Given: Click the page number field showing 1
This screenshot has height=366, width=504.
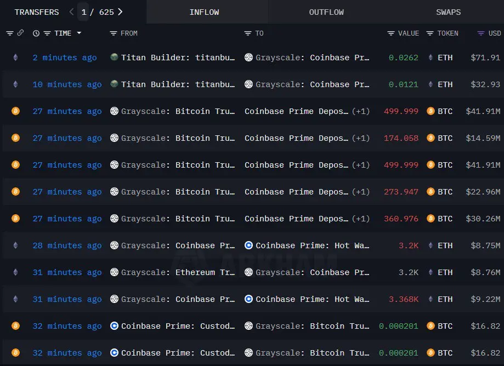Looking at the screenshot, I should [x=83, y=12].
